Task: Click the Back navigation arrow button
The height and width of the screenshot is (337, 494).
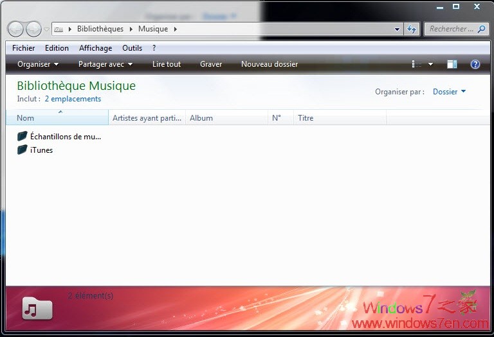Action: (15, 30)
